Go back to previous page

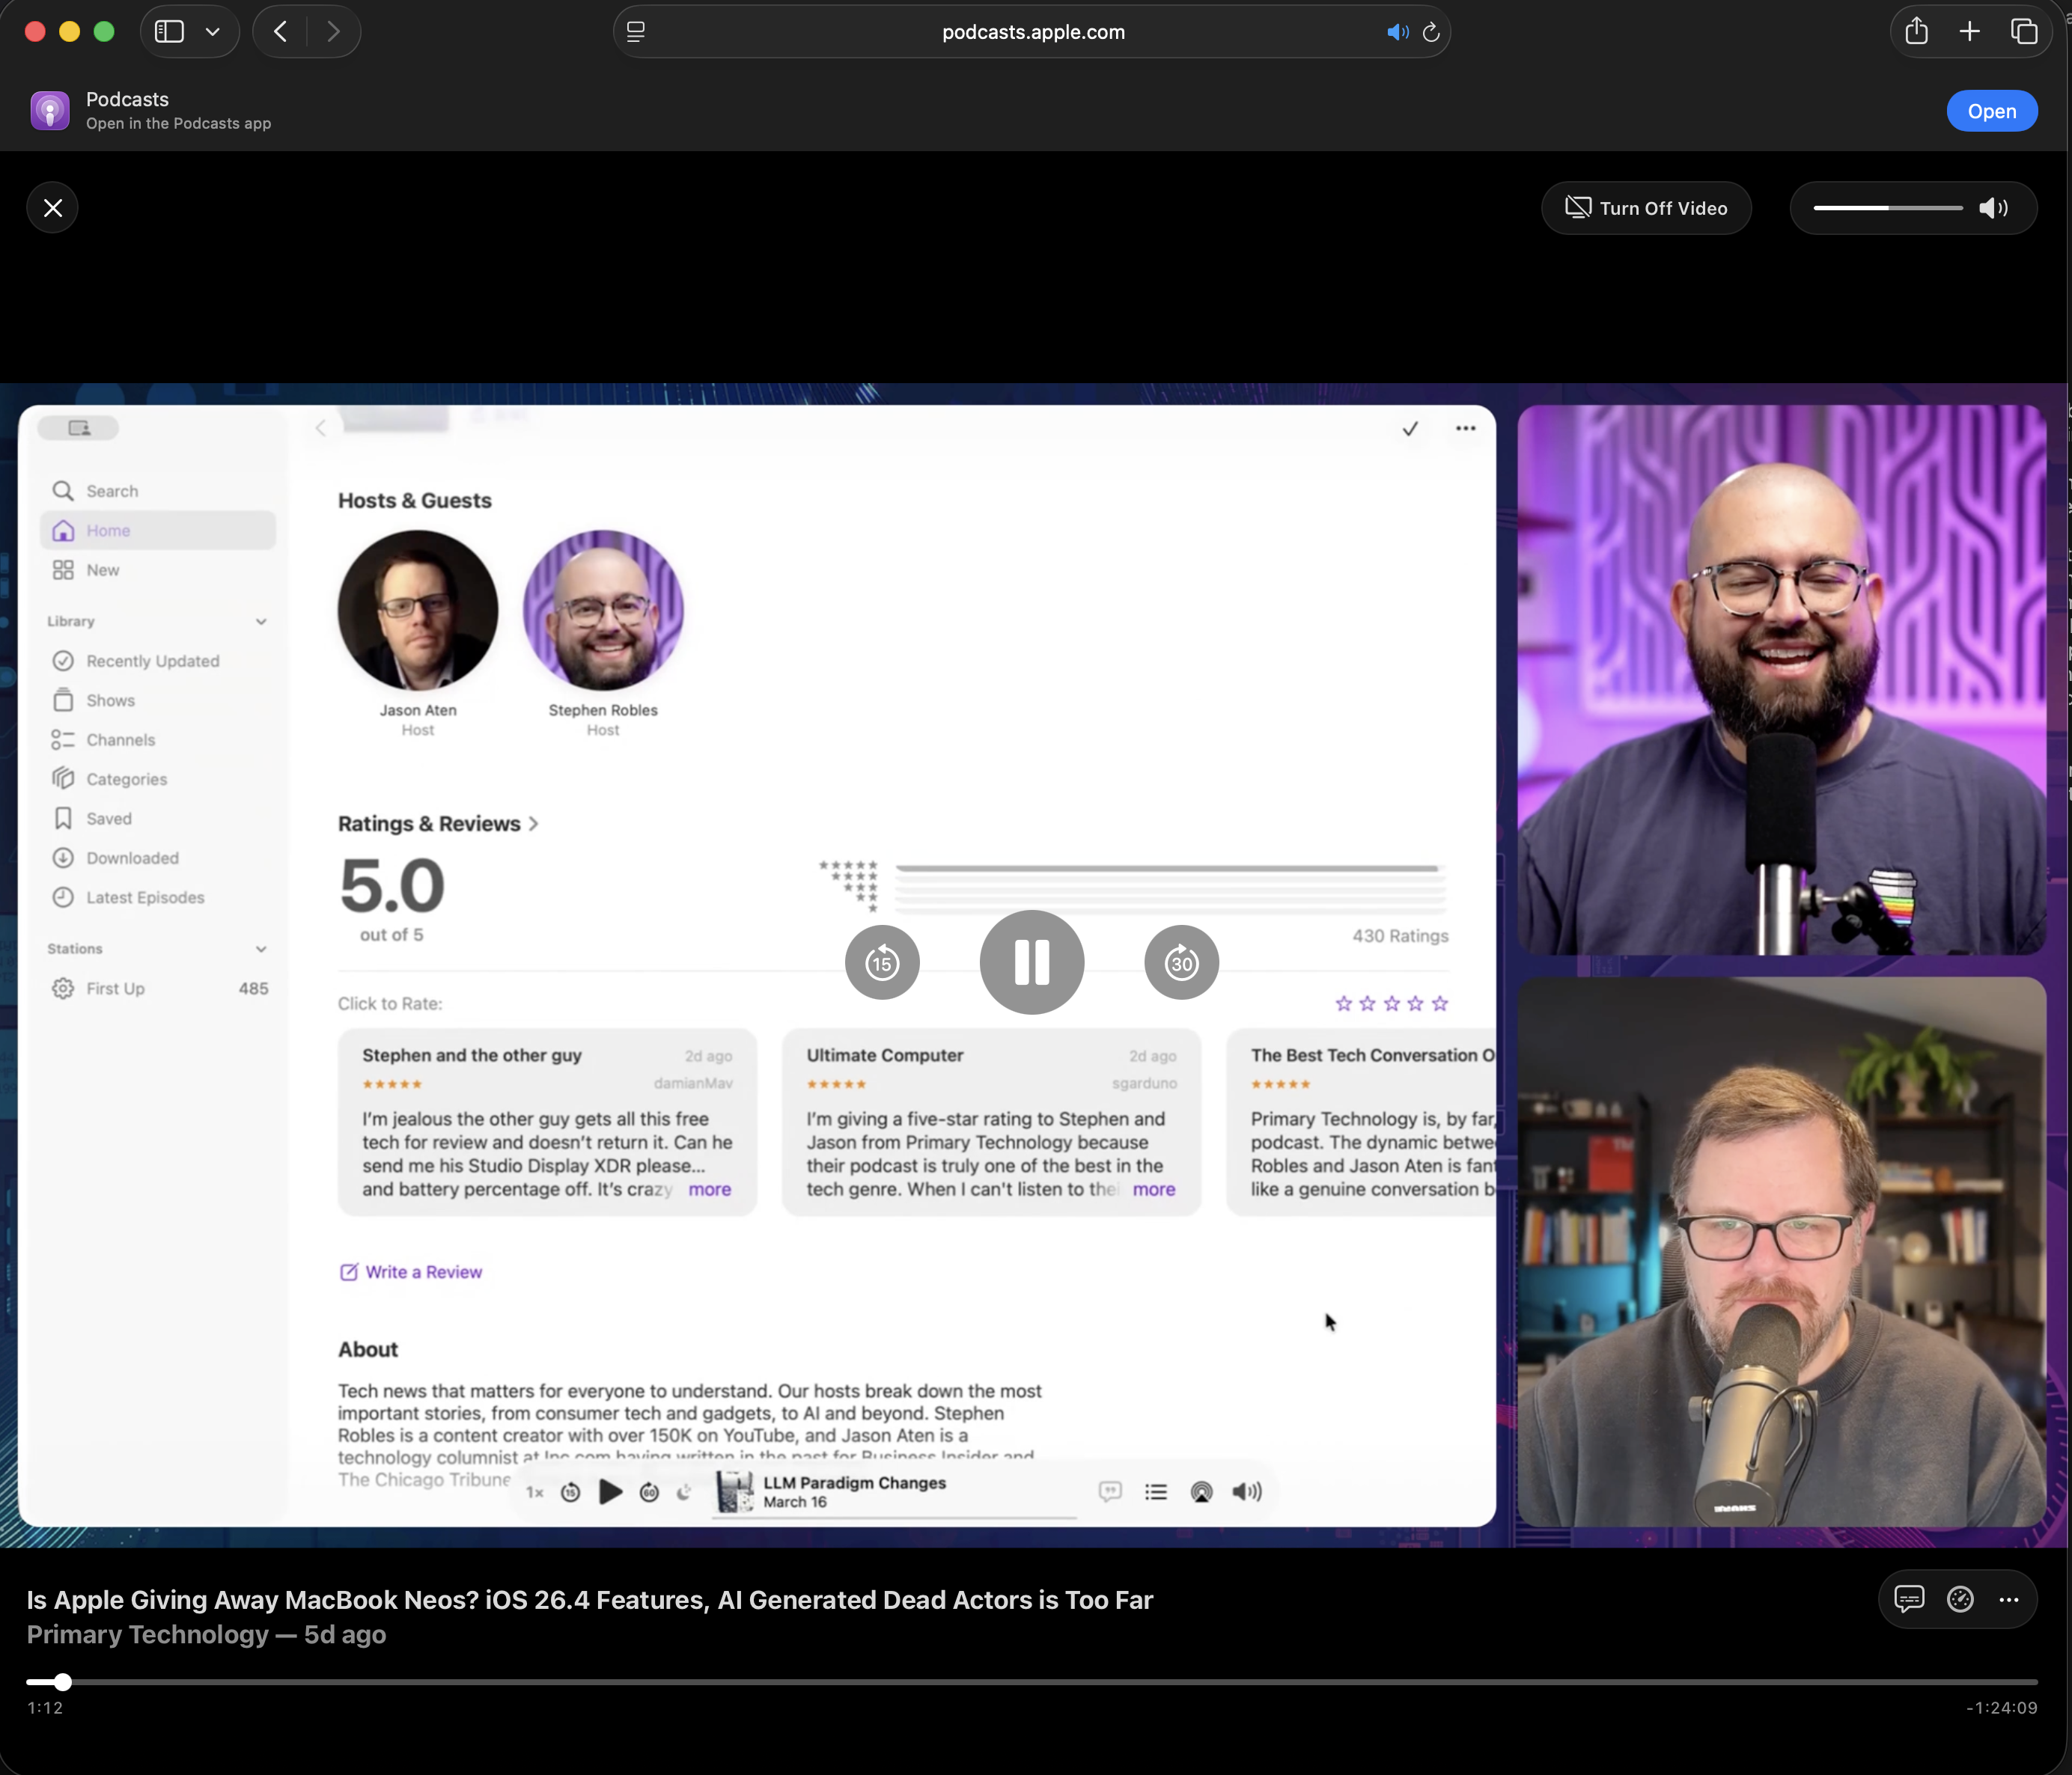pyautogui.click(x=281, y=32)
